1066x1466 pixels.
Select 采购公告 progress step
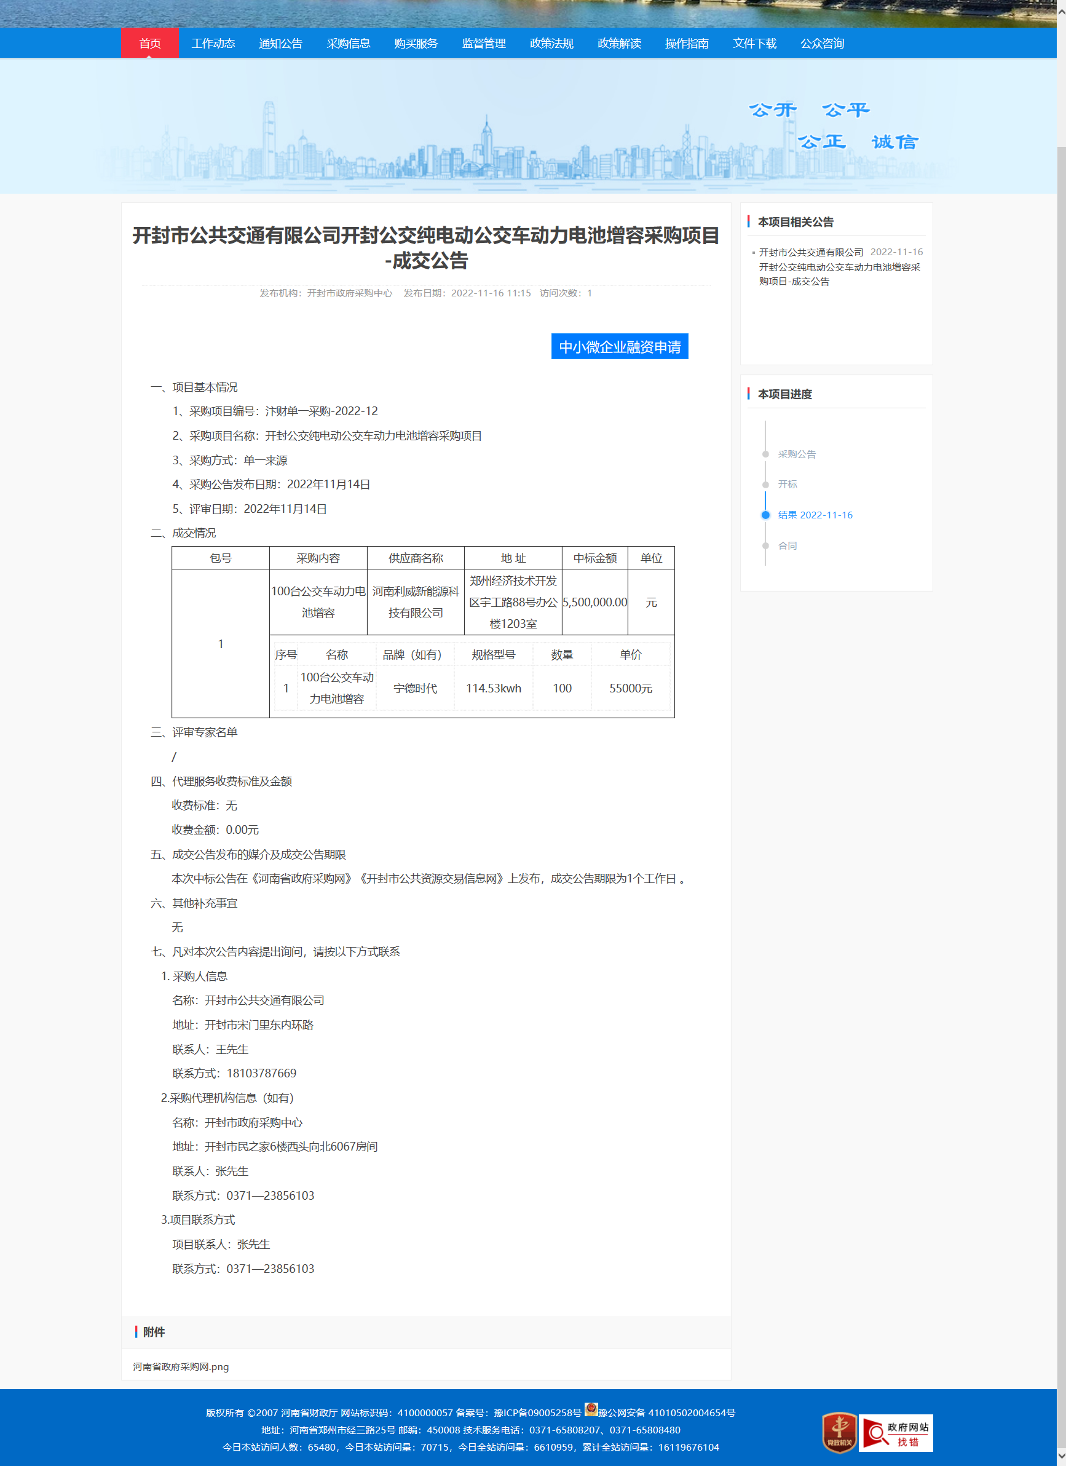[797, 454]
